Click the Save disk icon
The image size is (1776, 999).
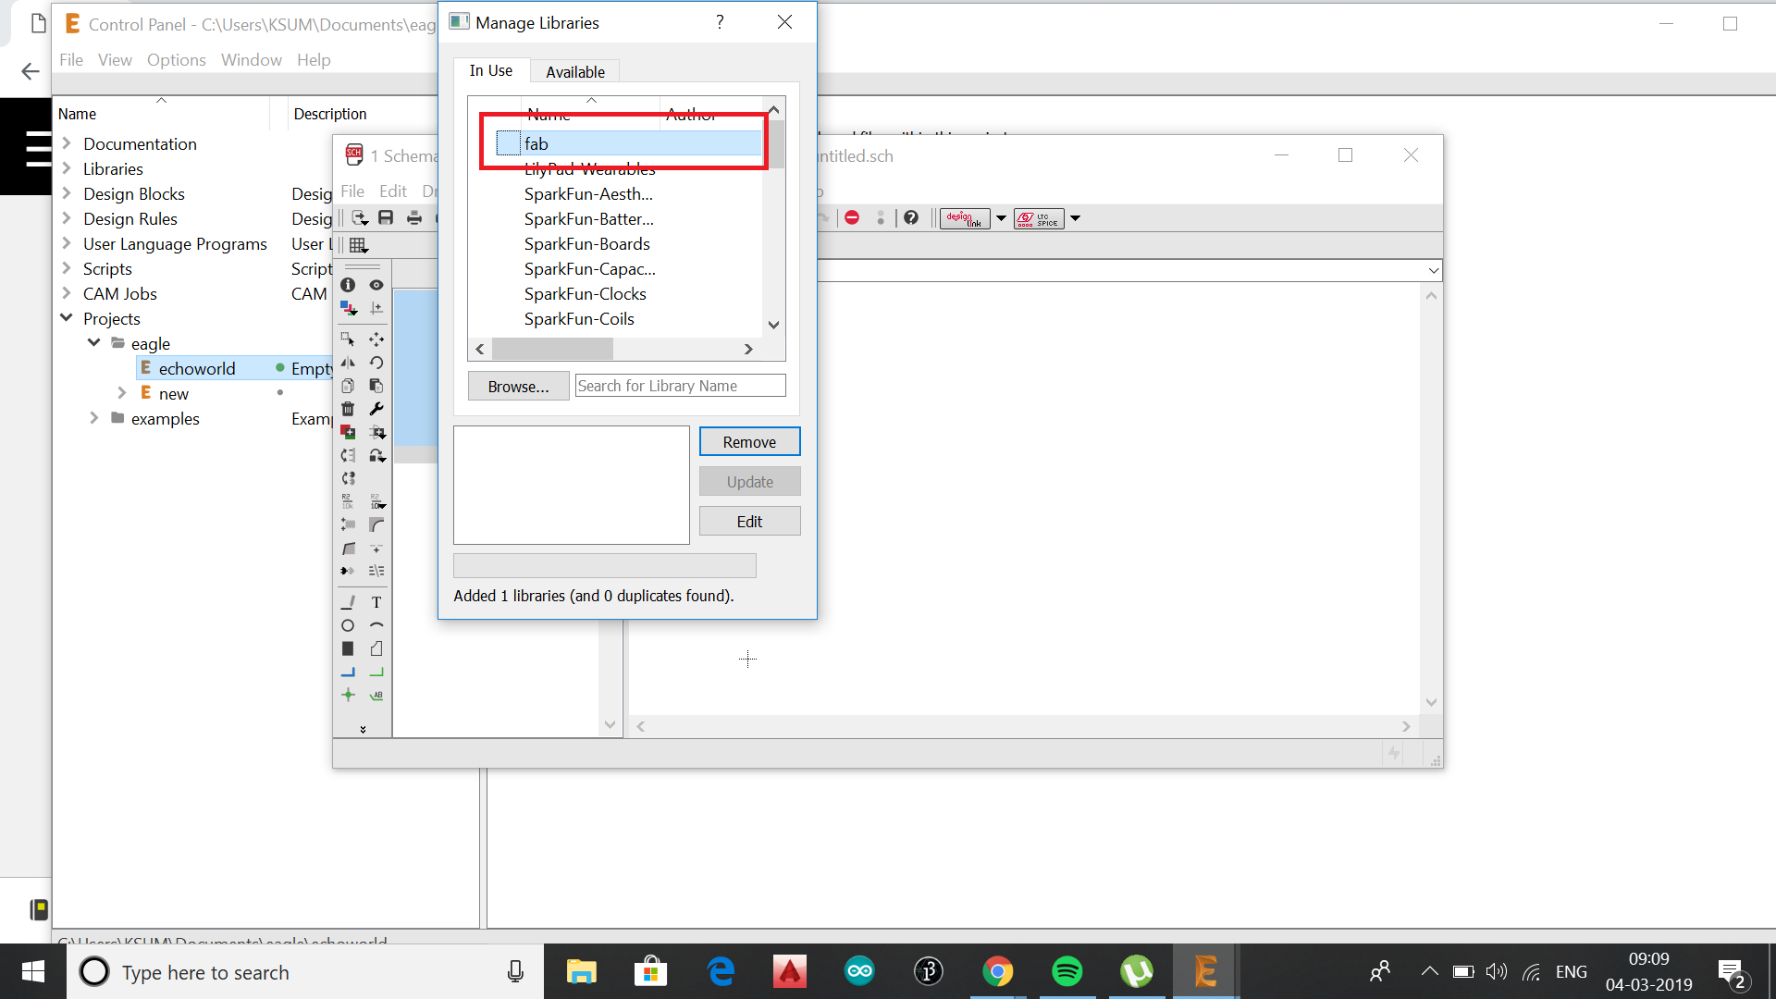[387, 217]
